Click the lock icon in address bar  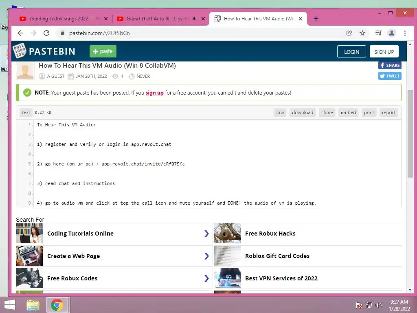point(63,33)
